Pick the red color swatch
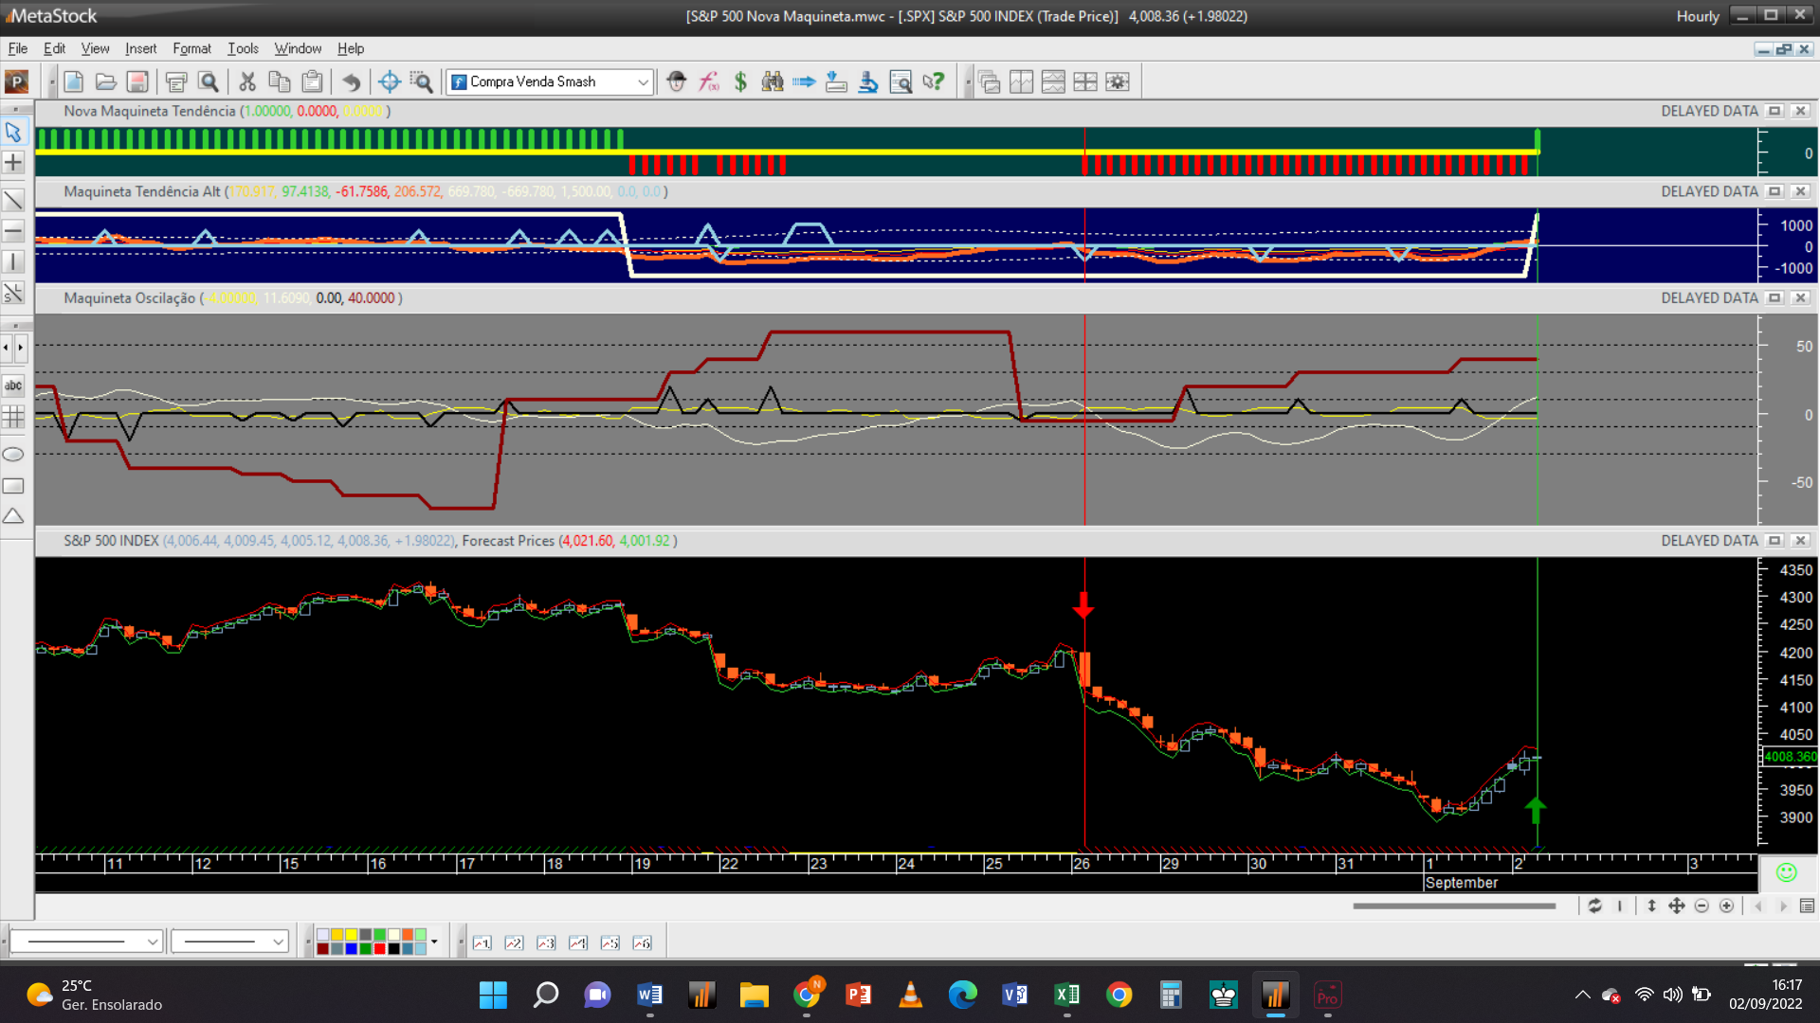Screen dimensions: 1820x1023 coord(379,949)
